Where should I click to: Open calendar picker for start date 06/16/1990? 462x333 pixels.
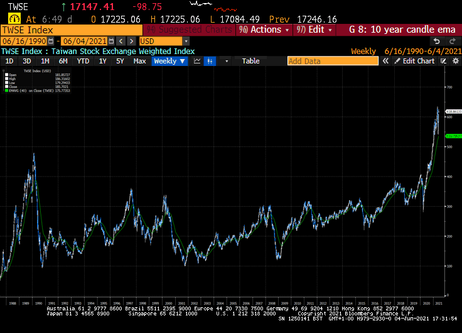51,41
